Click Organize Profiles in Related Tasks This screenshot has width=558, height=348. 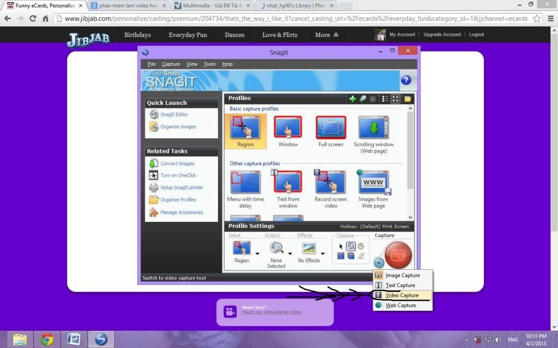pyautogui.click(x=178, y=200)
